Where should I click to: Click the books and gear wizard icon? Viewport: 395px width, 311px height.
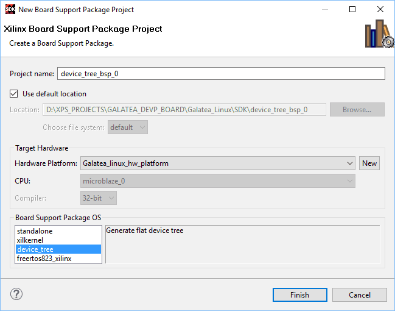(379, 34)
